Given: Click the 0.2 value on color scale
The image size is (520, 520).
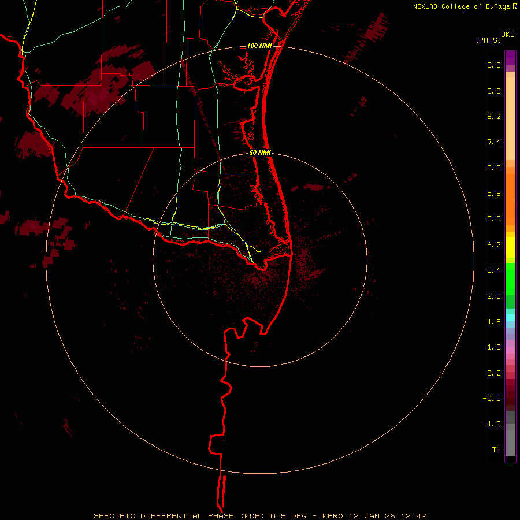Looking at the screenshot, I should click(x=494, y=373).
